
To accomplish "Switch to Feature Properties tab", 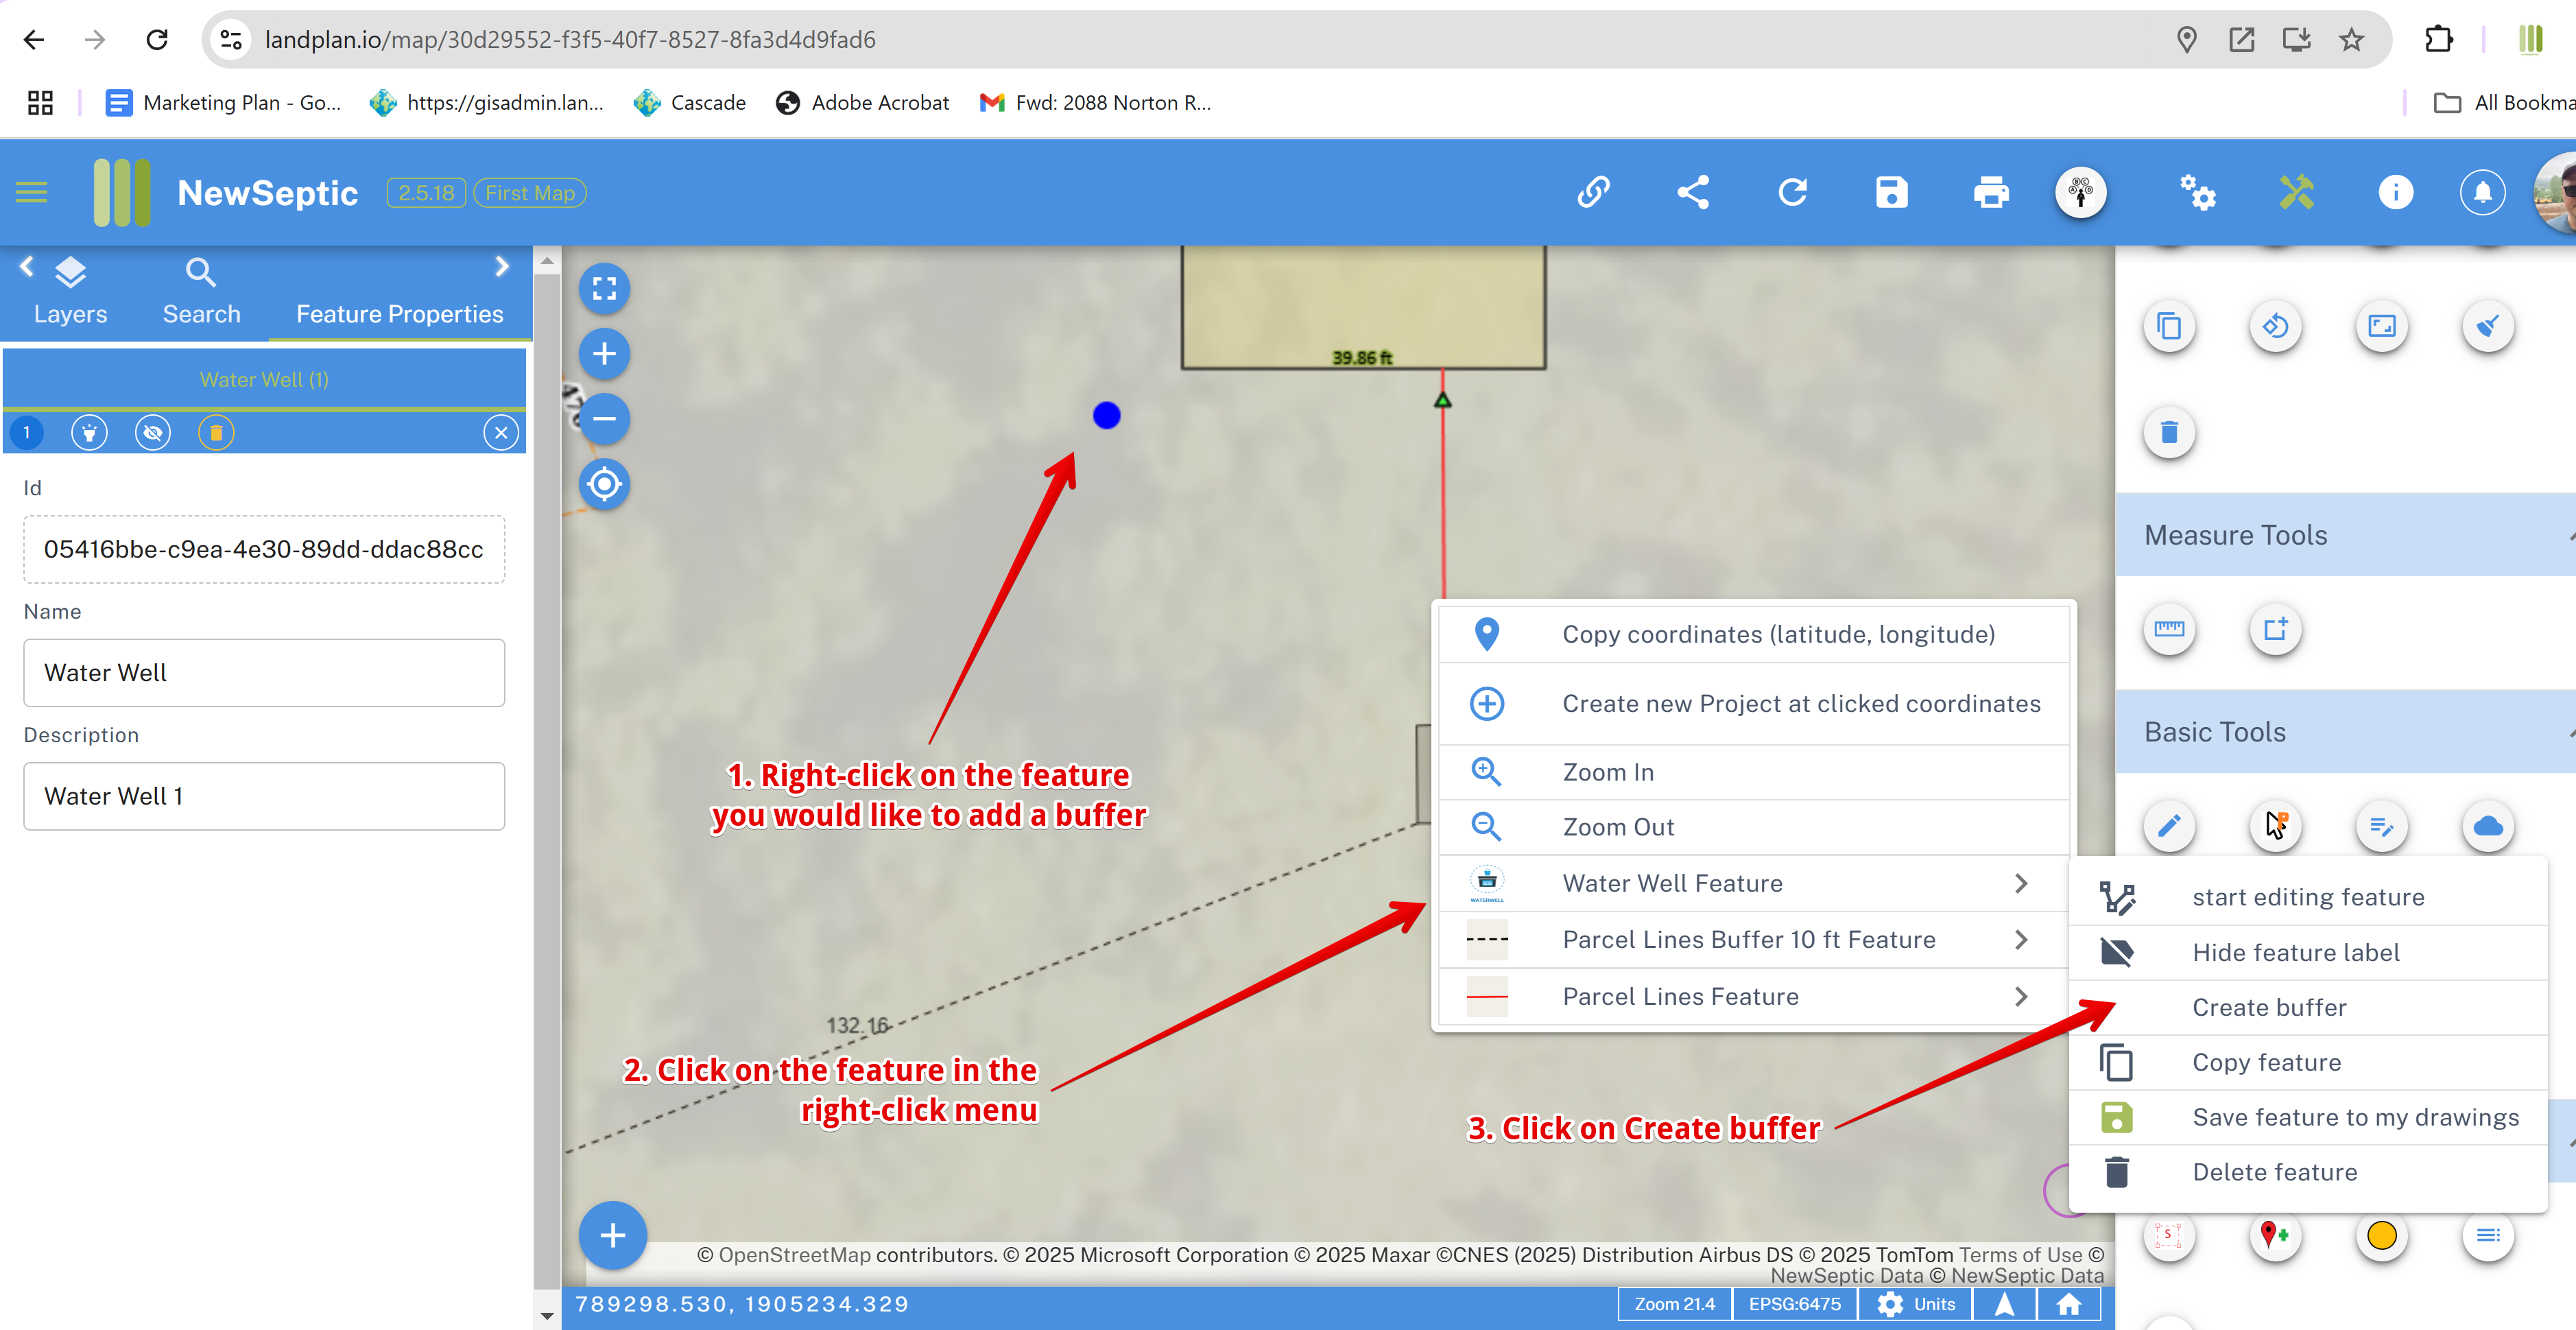I will coord(399,314).
